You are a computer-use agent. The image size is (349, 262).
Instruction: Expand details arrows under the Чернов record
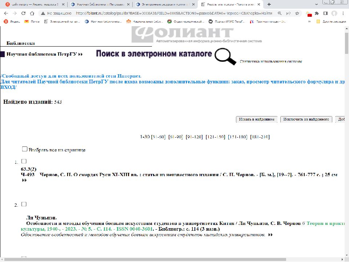pyautogui.click(x=24, y=180)
